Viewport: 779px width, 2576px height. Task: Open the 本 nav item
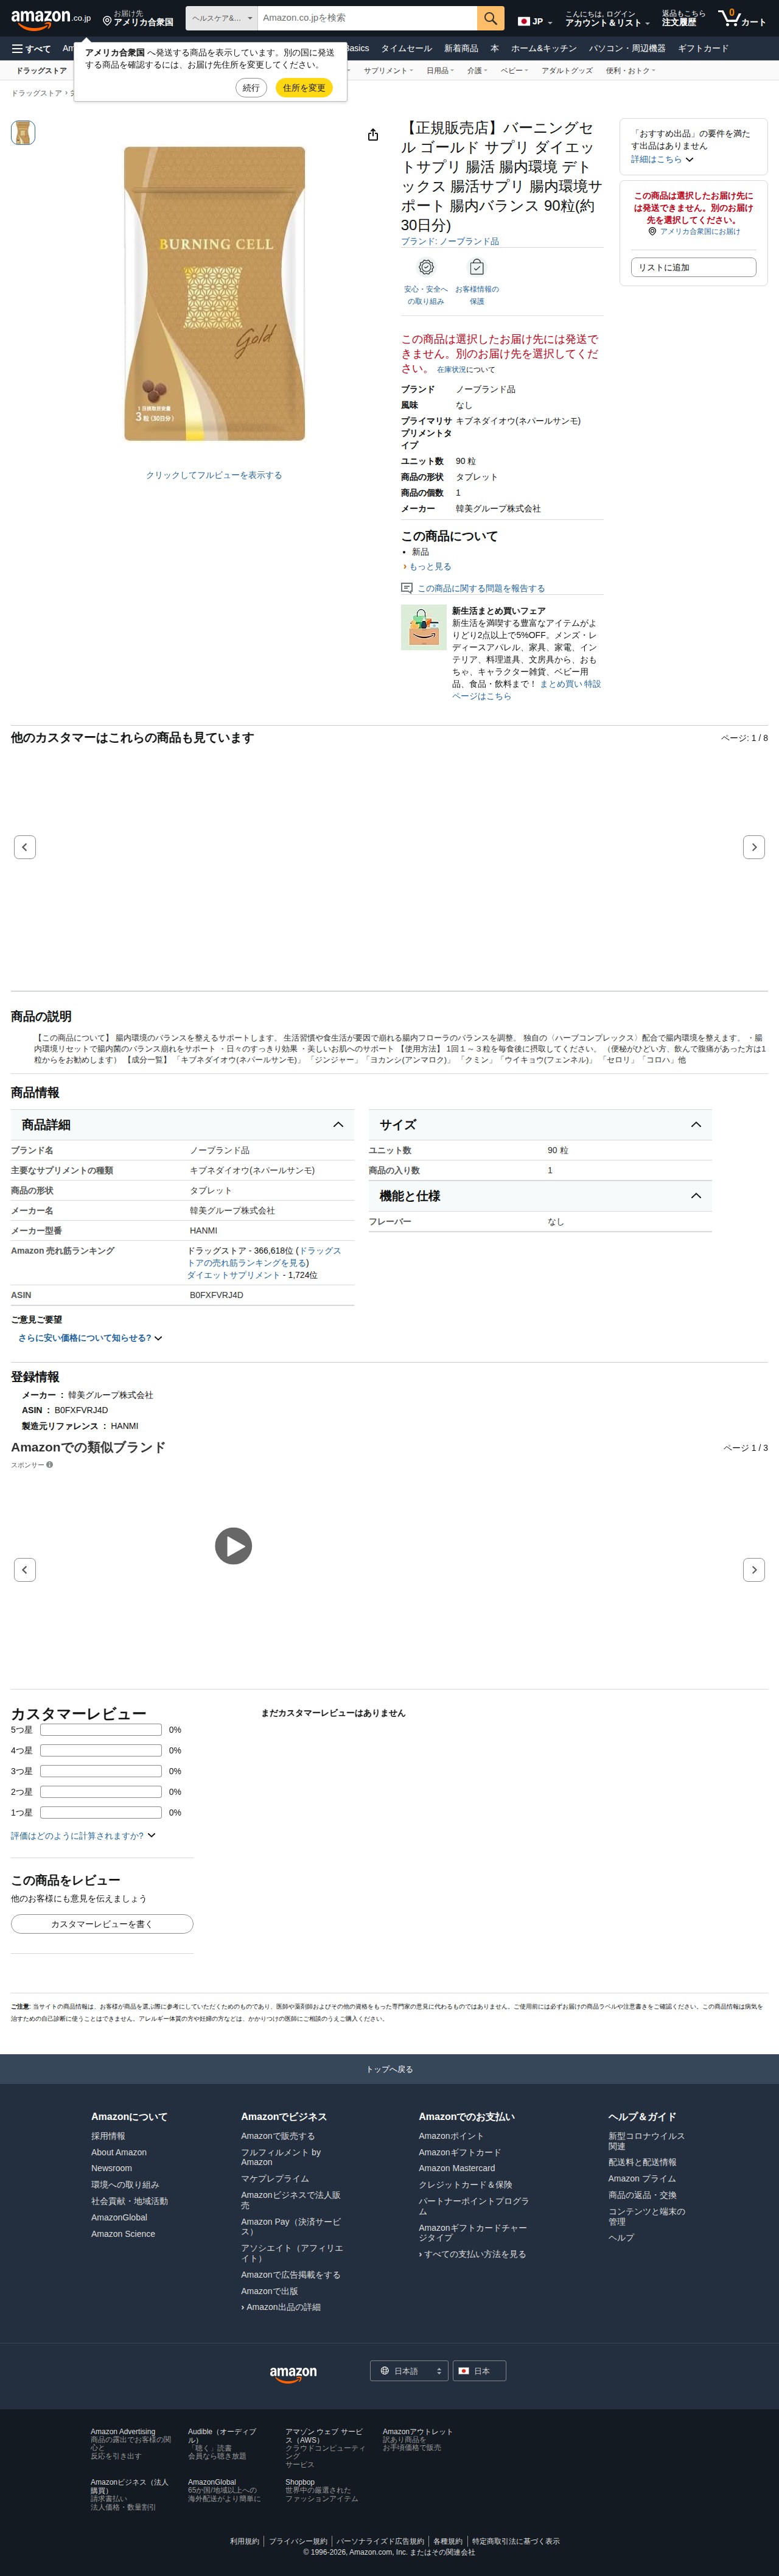point(494,48)
